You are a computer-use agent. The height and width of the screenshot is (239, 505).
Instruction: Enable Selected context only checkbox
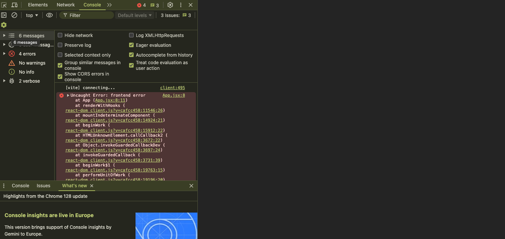click(60, 55)
